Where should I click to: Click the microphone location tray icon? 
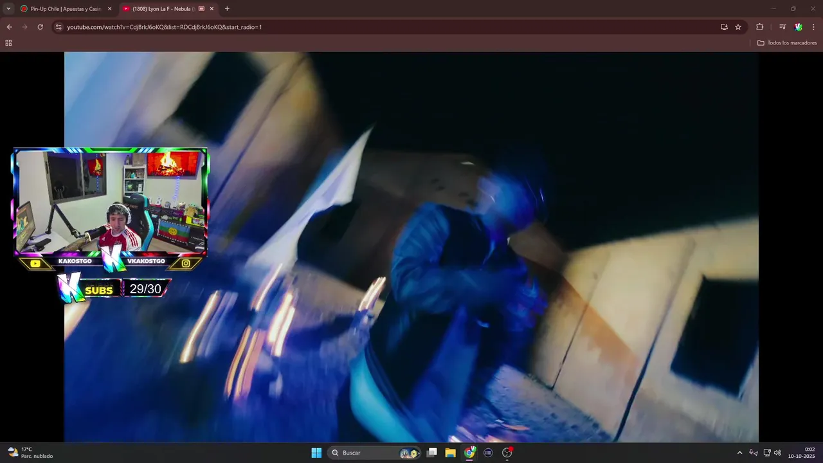pos(753,453)
